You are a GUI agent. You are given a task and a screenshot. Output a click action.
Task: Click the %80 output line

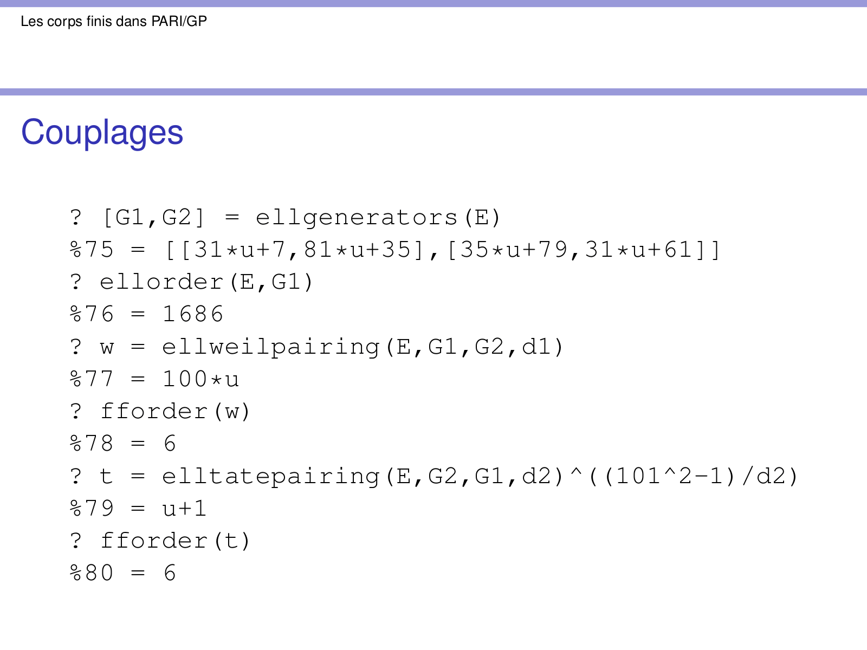click(123, 573)
